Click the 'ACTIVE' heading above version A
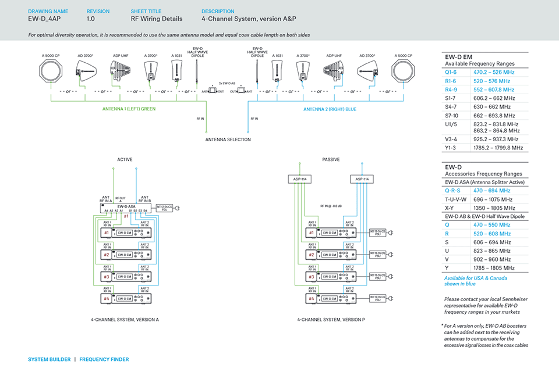This screenshot has height=372, width=559. click(125, 159)
